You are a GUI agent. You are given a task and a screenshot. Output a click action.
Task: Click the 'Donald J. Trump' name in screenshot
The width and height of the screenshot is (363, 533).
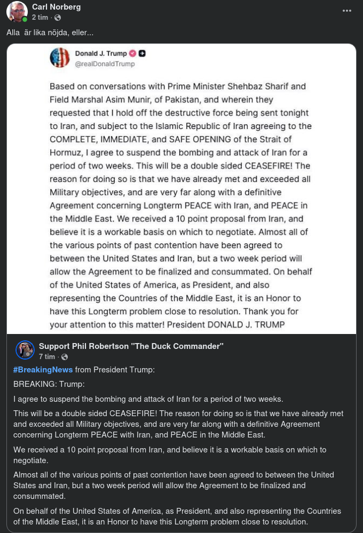click(101, 53)
